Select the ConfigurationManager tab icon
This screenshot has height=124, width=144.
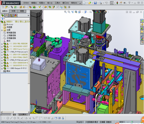coord(11,15)
